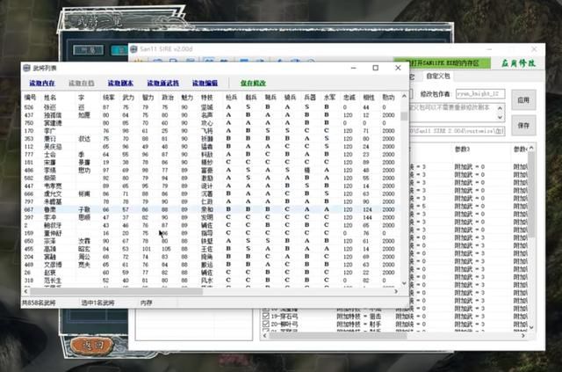
Task: Click officer list vertical scrollbar up arrow
Action: pyautogui.click(x=404, y=96)
